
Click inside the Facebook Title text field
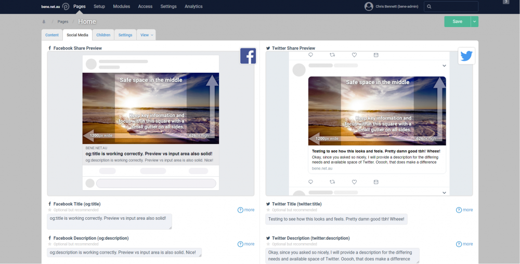(x=109, y=221)
